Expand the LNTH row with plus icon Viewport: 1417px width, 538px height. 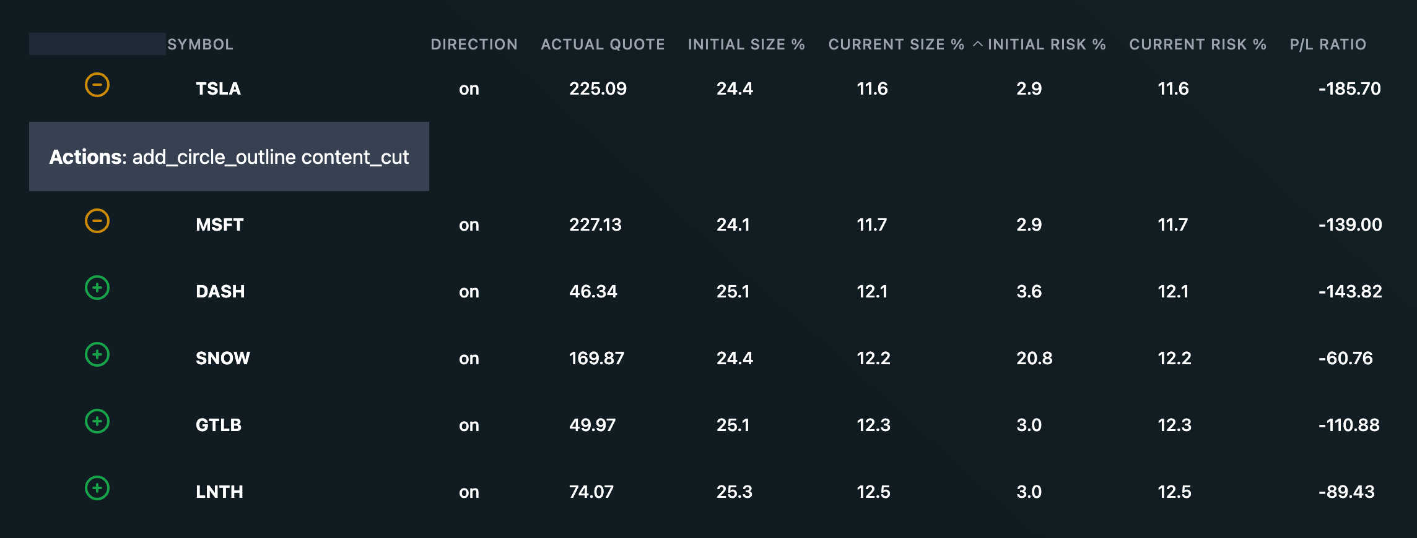click(97, 488)
